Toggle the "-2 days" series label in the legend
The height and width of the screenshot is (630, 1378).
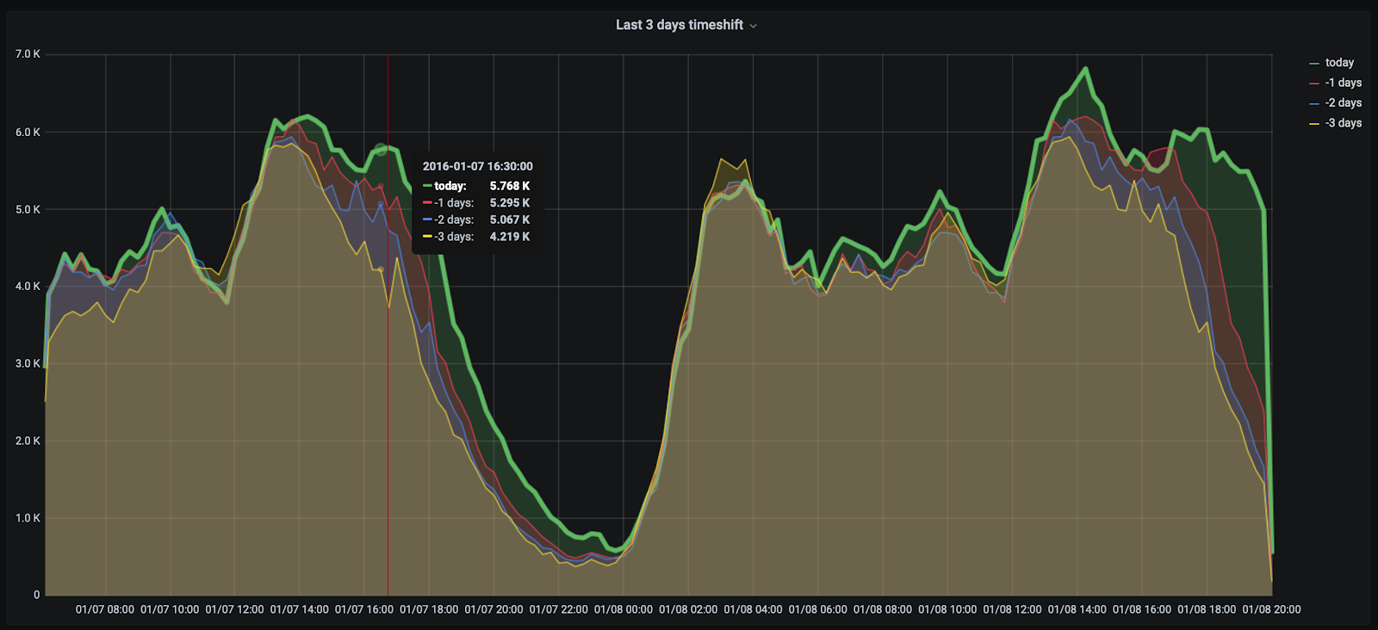point(1343,103)
